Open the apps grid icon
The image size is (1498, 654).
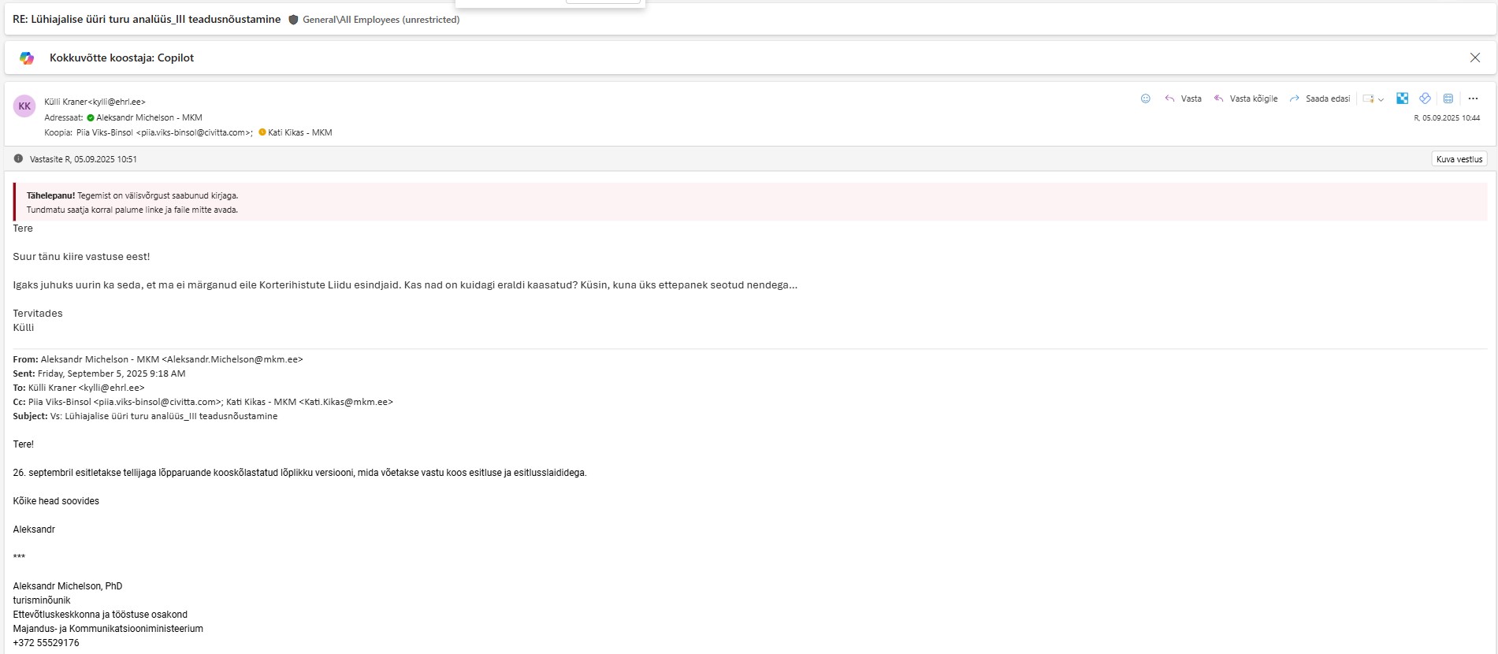tap(1448, 98)
